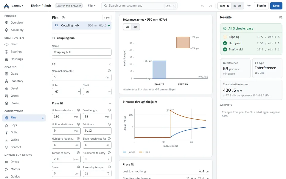The height and width of the screenshot is (179, 286).
Task: Click the Axial force to carry info icon
Action: (x=109, y=153)
